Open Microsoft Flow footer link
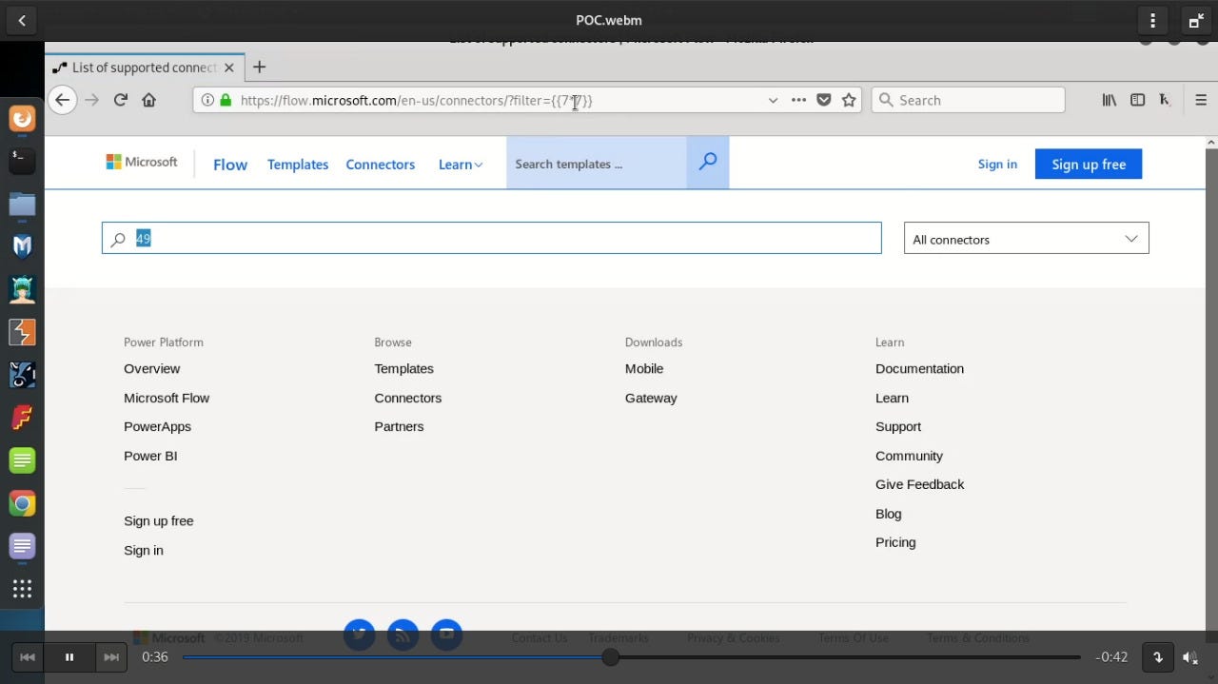The image size is (1218, 684). [x=167, y=398]
